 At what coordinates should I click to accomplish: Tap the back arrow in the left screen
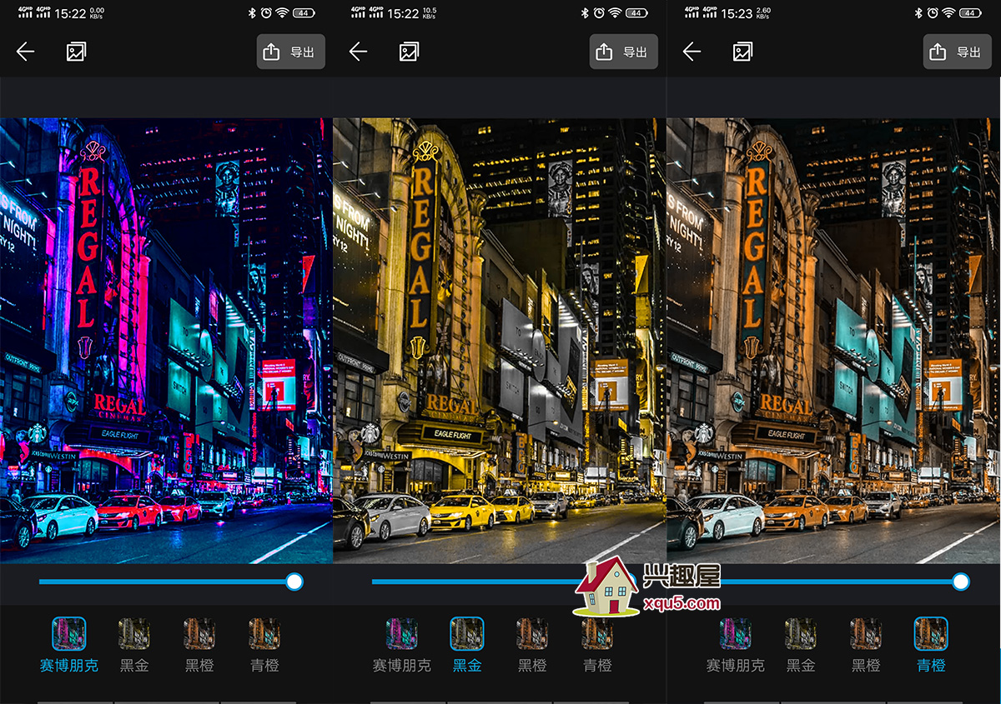click(x=25, y=52)
